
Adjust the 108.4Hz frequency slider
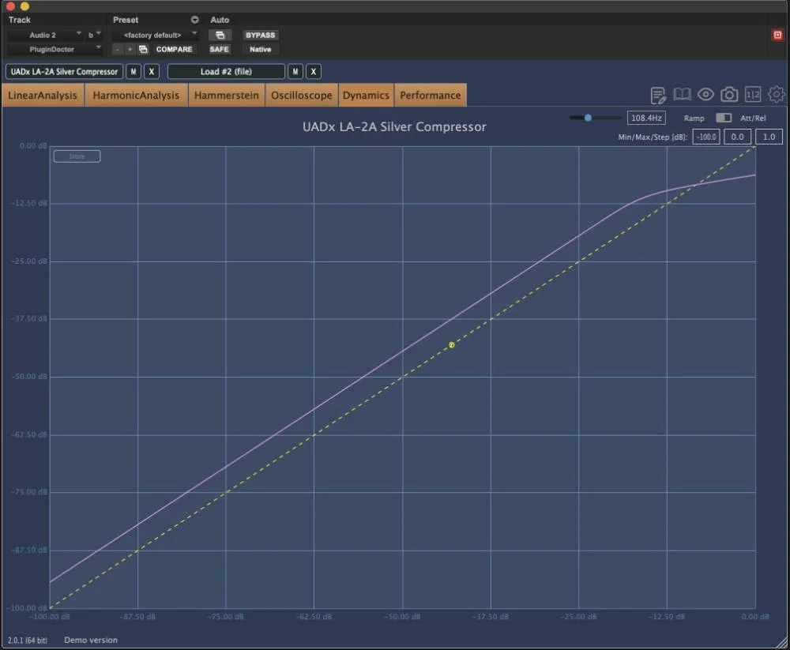point(589,117)
